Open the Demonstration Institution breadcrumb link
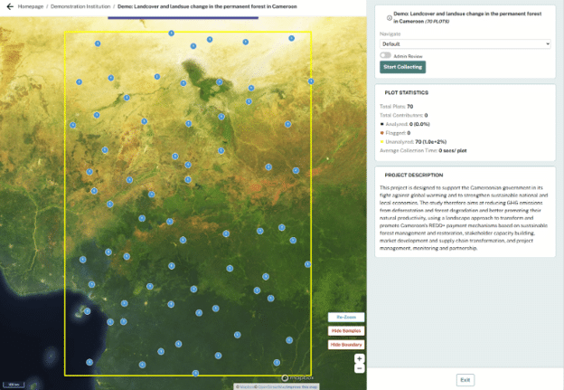Viewport: 564px width, 390px height. coord(80,6)
